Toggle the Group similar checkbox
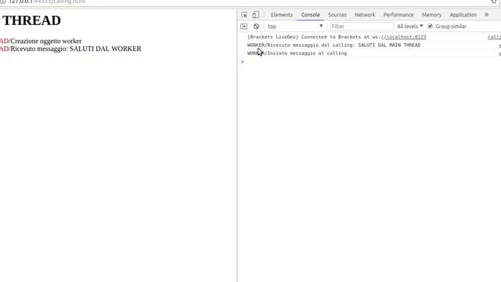The height and width of the screenshot is (282, 501). click(431, 26)
